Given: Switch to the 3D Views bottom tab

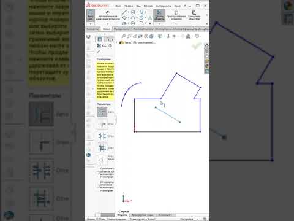Looking at the screenshot, I should [142, 215].
